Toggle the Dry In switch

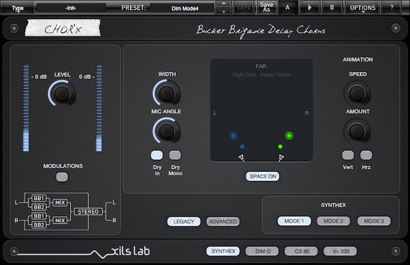157,155
